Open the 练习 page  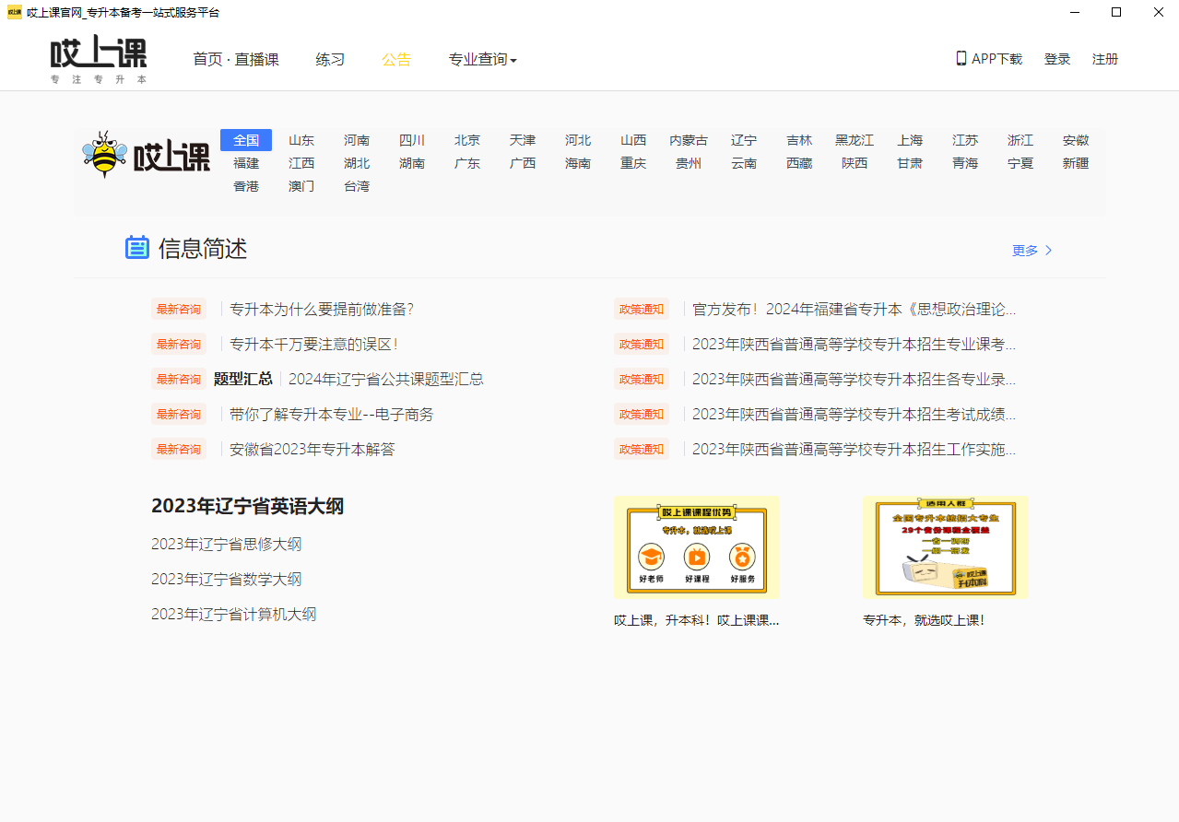point(329,58)
